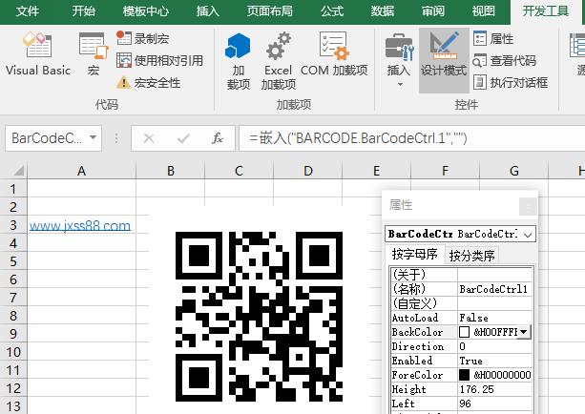The width and height of the screenshot is (585, 414).
Task: Open the 审阅 tab
Action: click(x=433, y=10)
